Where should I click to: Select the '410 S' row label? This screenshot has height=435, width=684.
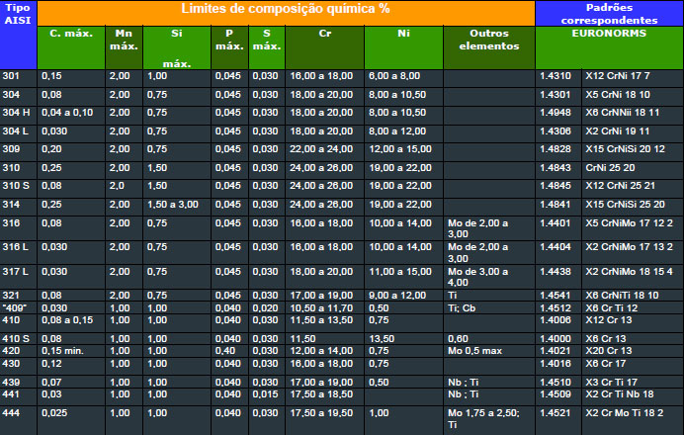pos(14,338)
